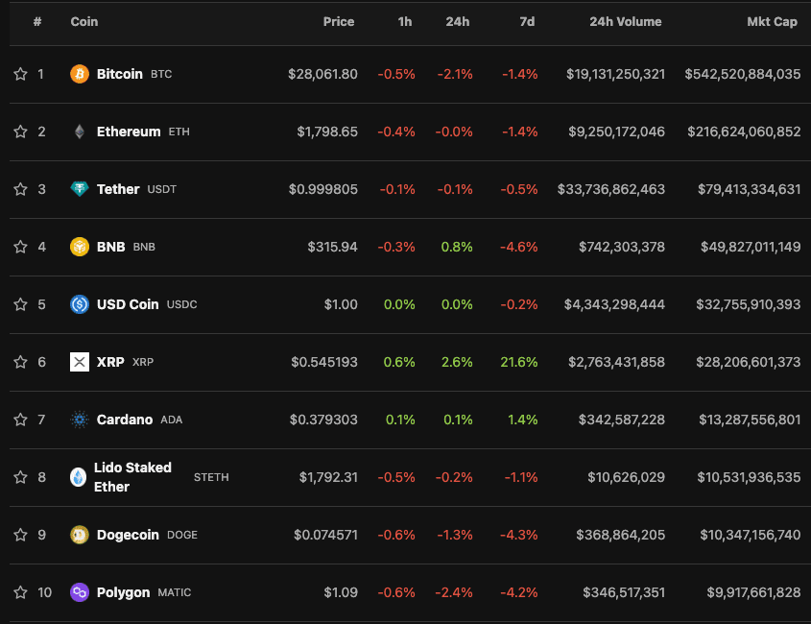Click the Lido Staked Ether logo icon
Screen dimensions: 811x624
click(78, 477)
